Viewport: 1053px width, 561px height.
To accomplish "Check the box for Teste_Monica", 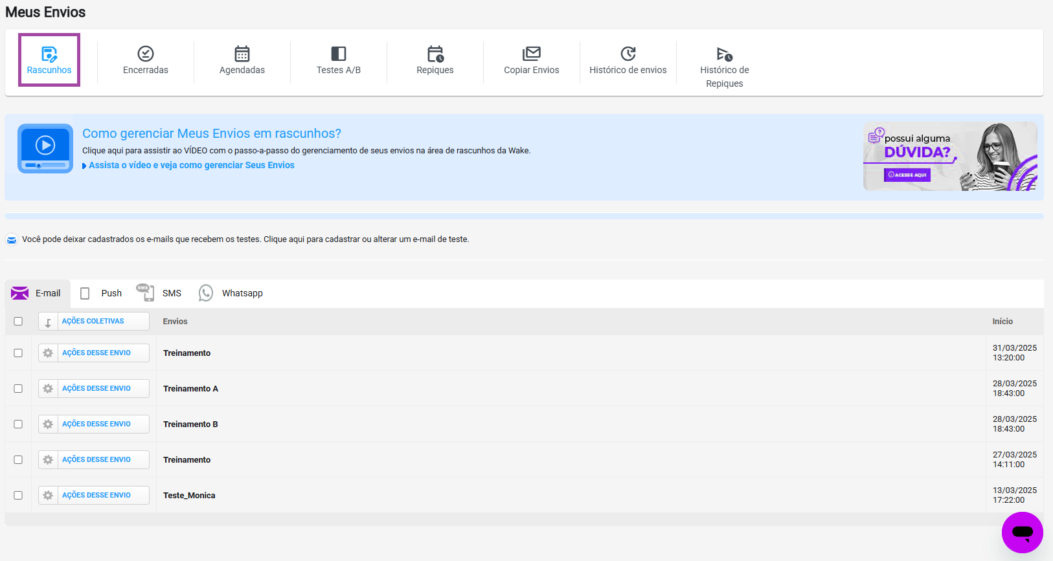I will 18,495.
